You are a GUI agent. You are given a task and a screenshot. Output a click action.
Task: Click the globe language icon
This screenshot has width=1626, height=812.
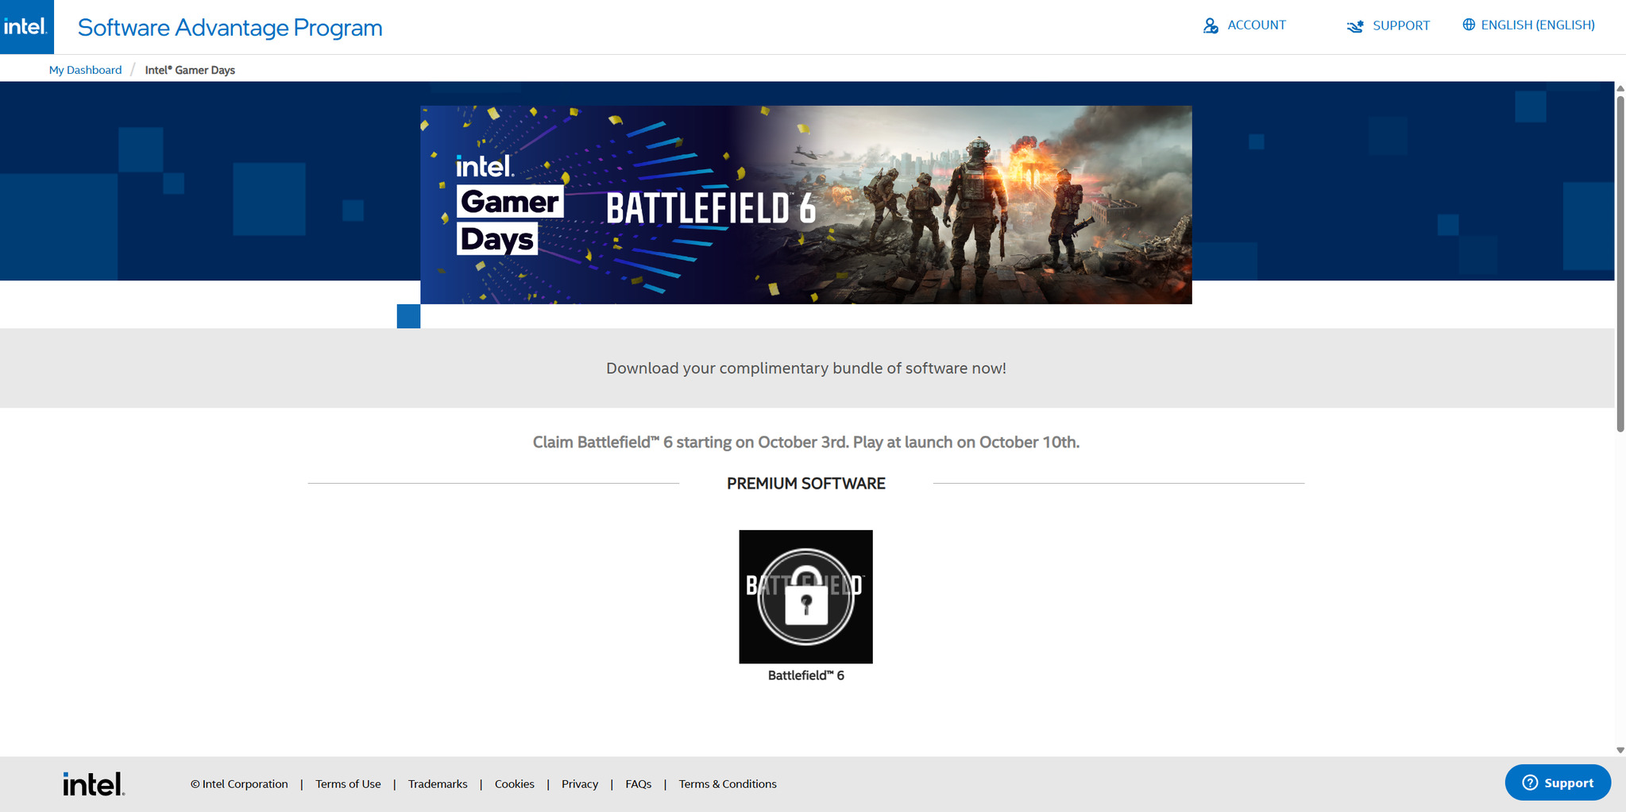click(1469, 25)
